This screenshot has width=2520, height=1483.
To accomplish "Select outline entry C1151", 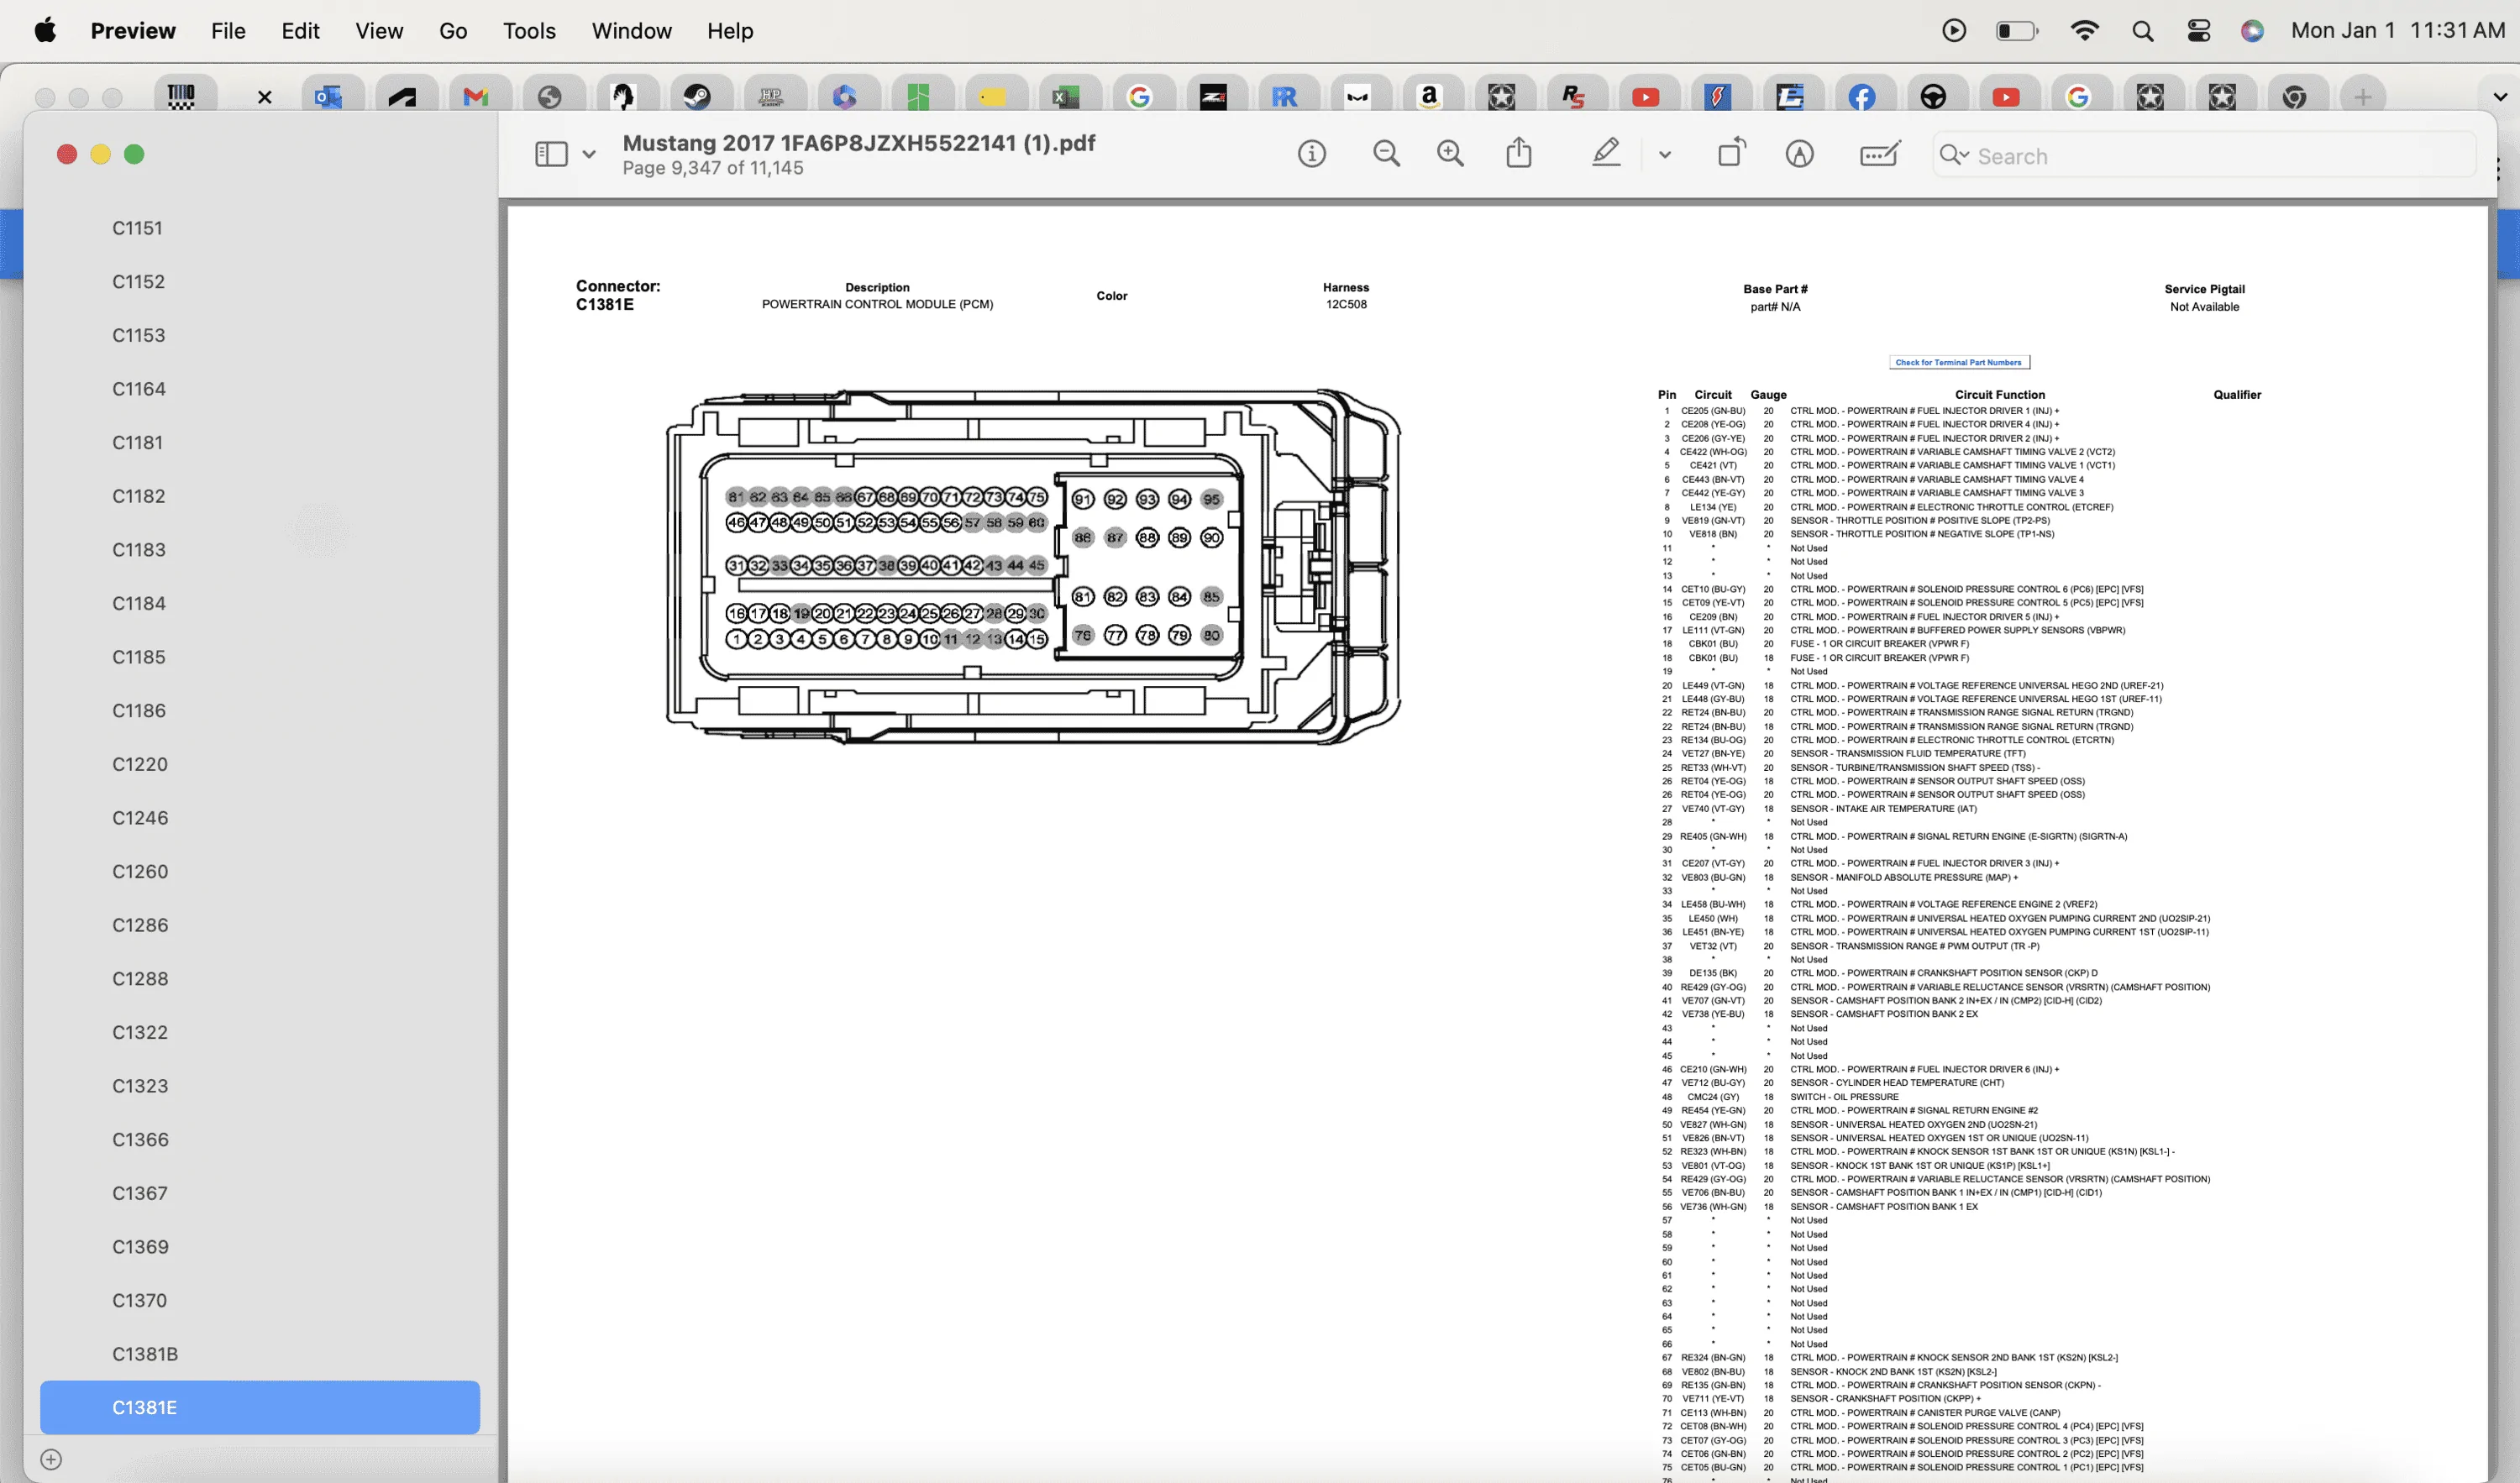I will tap(137, 228).
